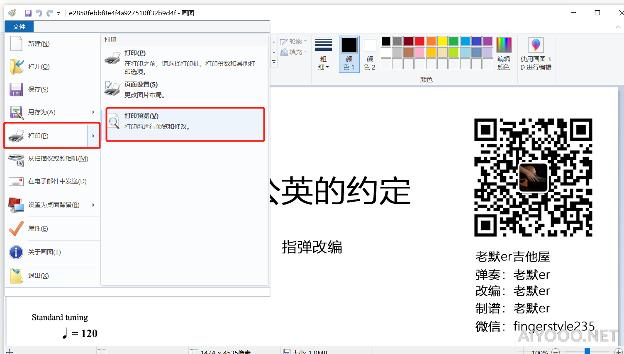Click the Paint application icon in title bar
The height and width of the screenshot is (354, 624).
coord(12,13)
